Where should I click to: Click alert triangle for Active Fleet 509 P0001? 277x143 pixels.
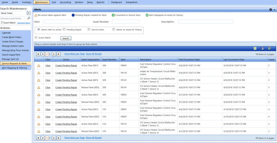coord(39,95)
